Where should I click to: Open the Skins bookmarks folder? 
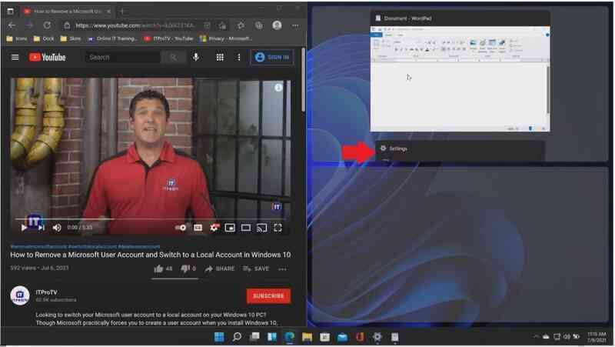71,38
